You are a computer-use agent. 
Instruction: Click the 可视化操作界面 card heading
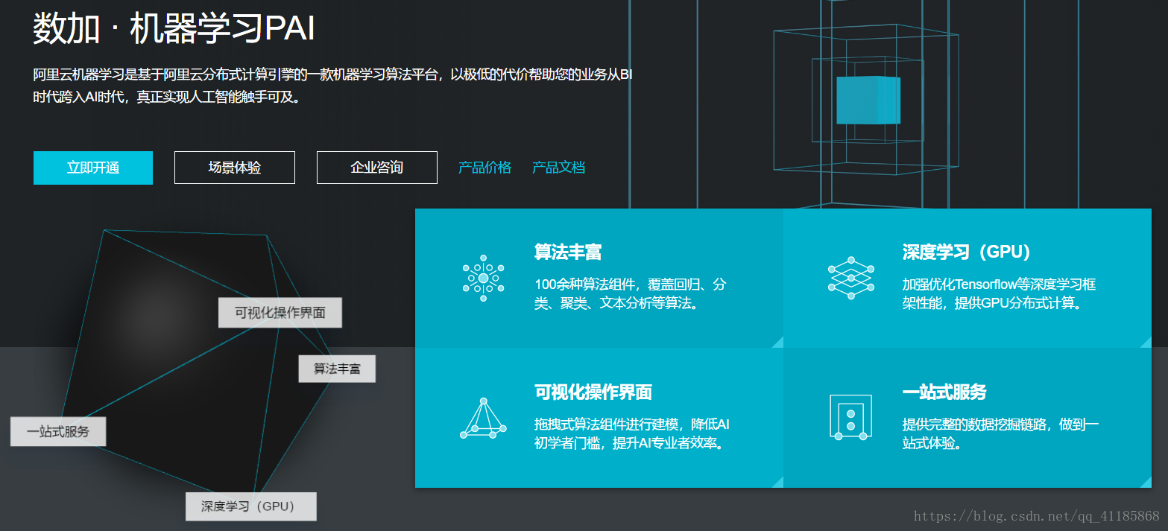[593, 392]
